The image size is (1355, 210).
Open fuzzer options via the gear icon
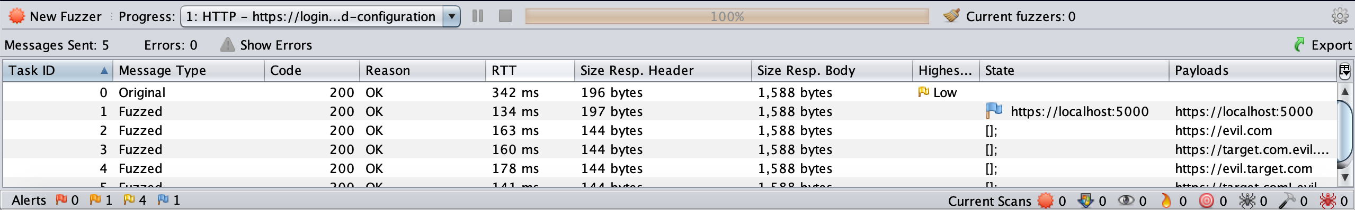coord(1340,16)
